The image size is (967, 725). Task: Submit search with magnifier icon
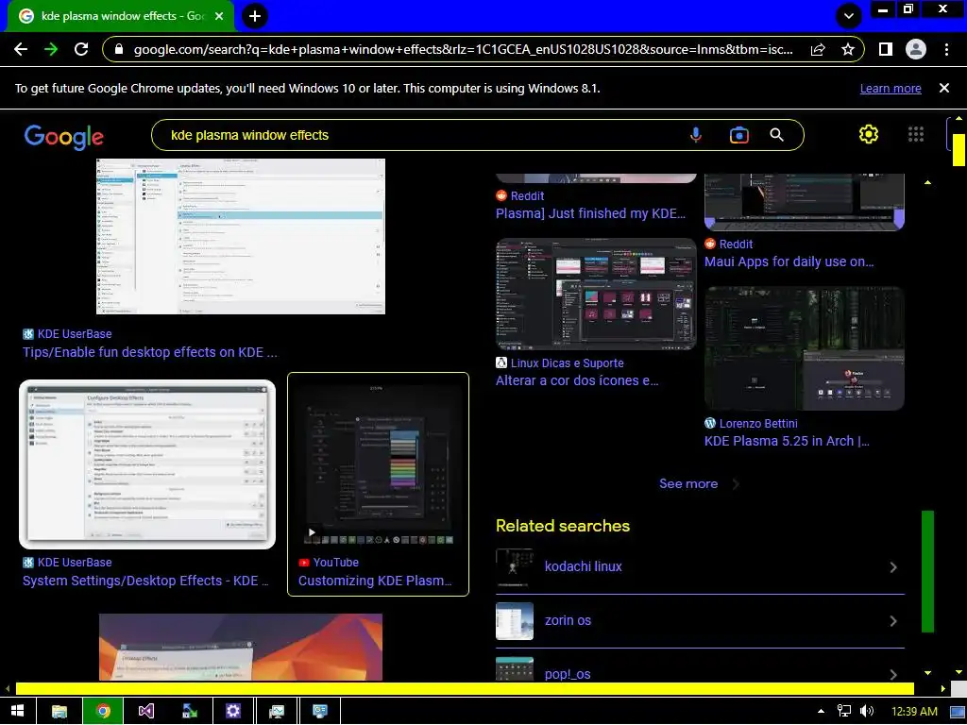(x=777, y=135)
